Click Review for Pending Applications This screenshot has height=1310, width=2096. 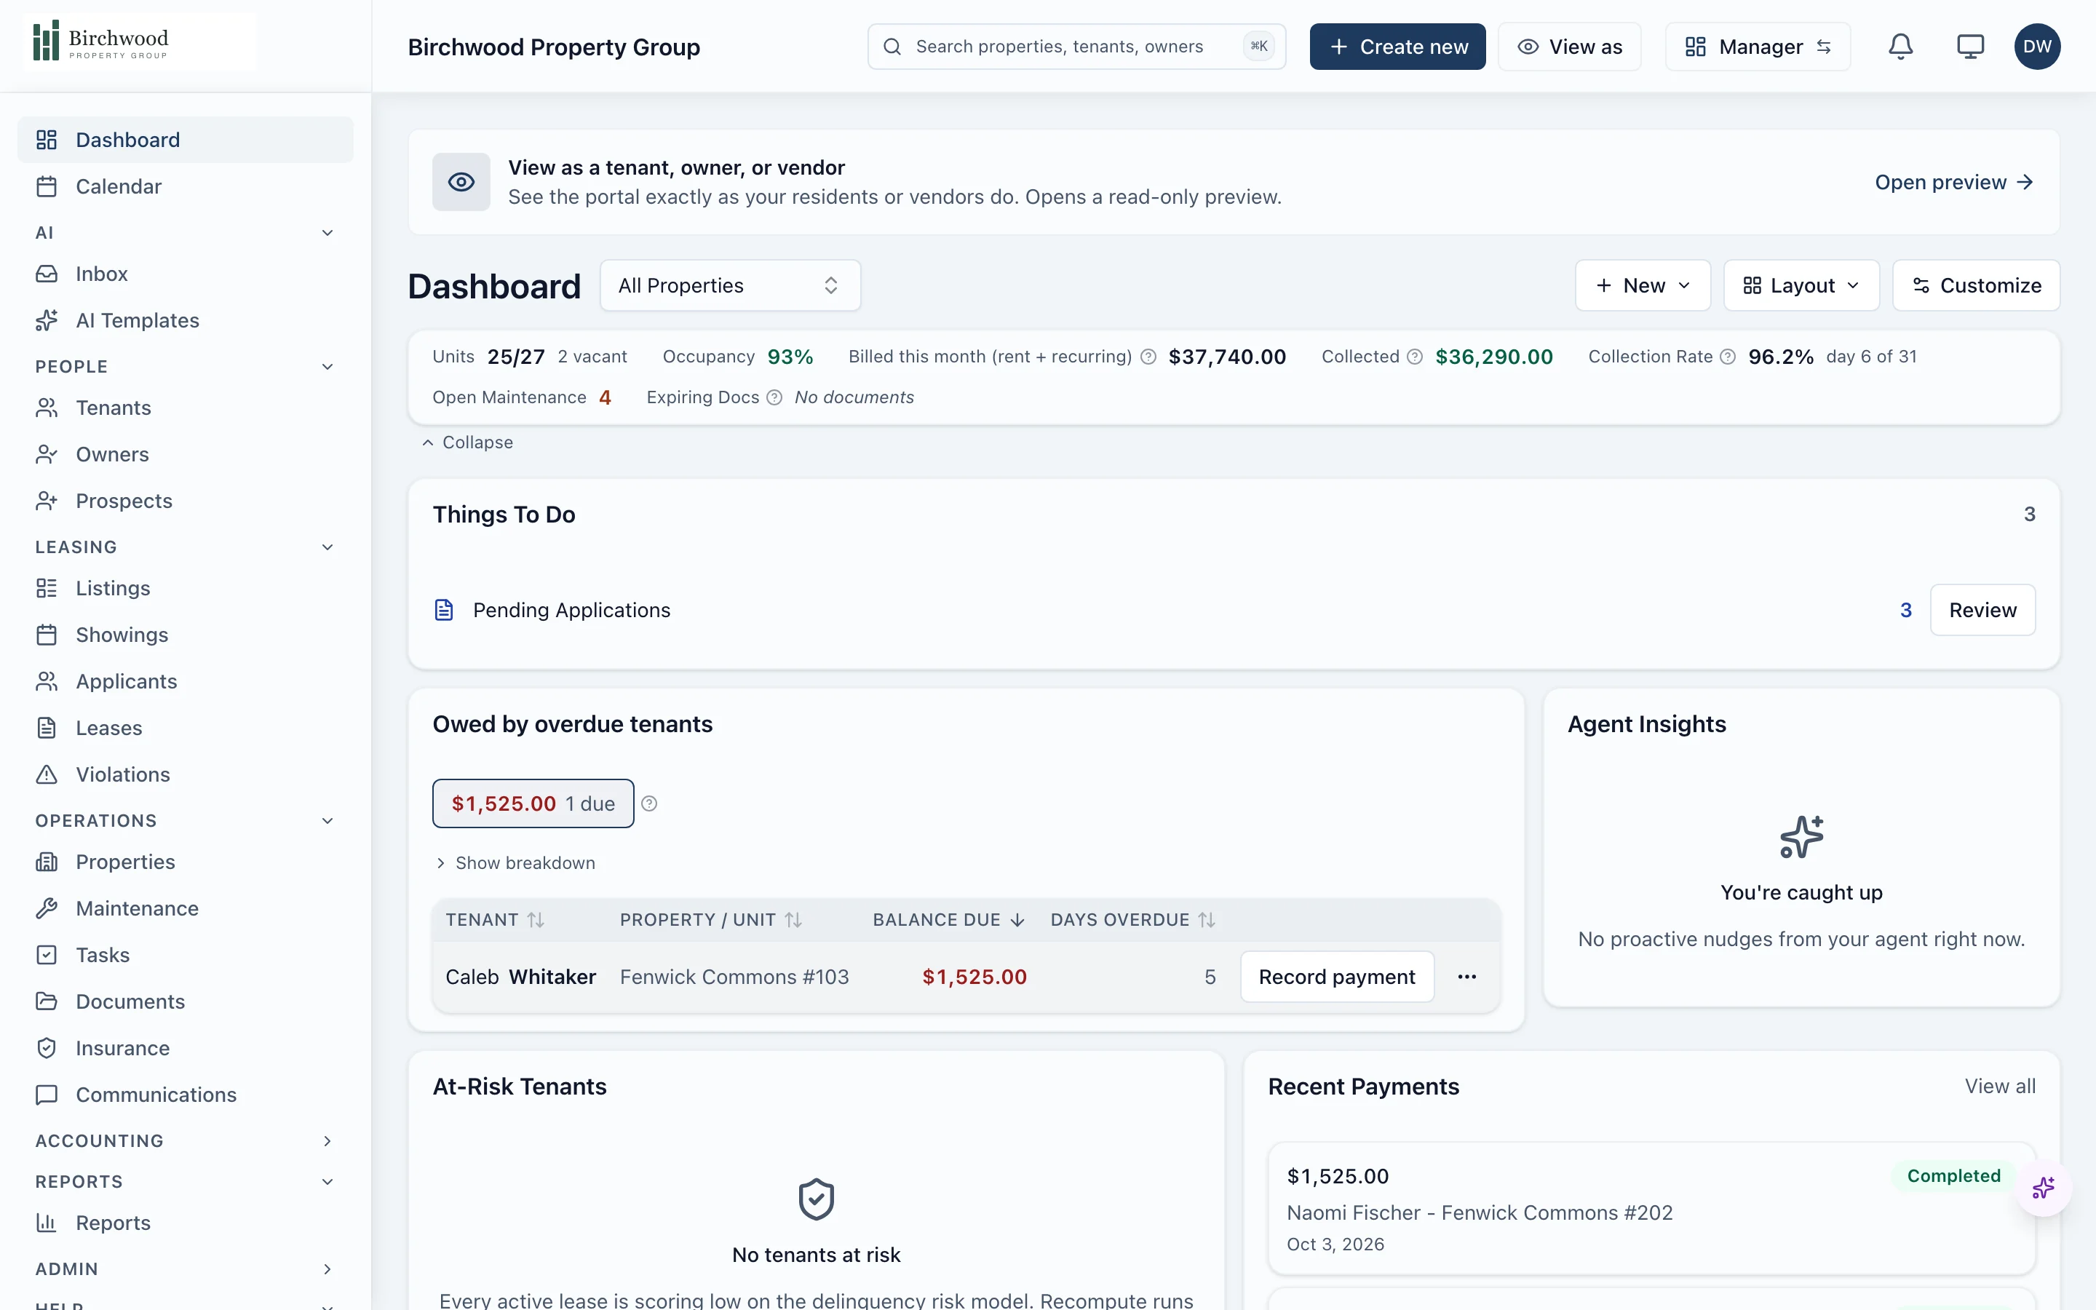click(x=1982, y=611)
